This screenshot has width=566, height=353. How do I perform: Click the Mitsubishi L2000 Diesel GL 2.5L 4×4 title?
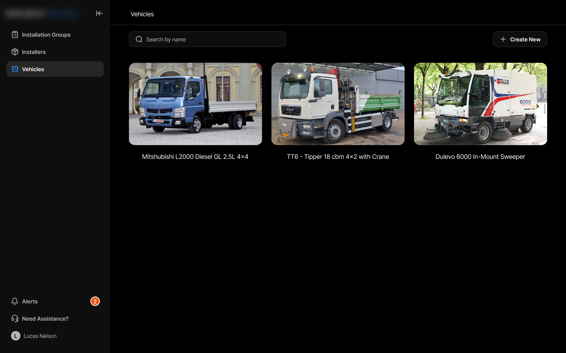pyautogui.click(x=195, y=156)
